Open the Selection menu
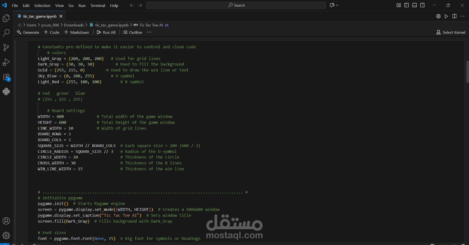 point(43,5)
